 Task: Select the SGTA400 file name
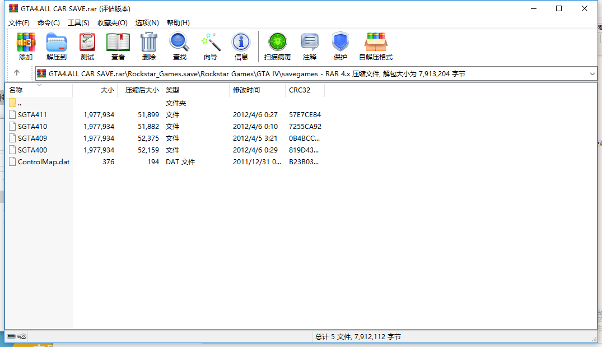[x=32, y=150]
